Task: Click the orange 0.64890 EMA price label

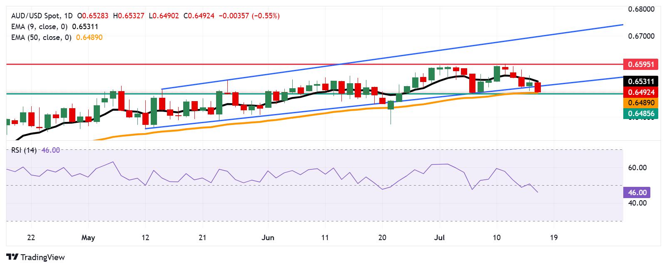Action: (641, 102)
